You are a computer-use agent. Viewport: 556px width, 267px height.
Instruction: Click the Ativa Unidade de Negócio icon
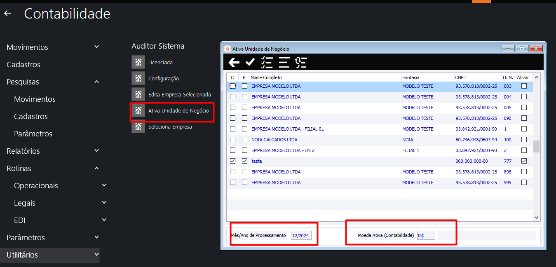[x=138, y=110]
